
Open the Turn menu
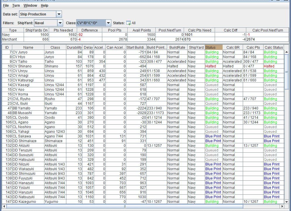16,6
